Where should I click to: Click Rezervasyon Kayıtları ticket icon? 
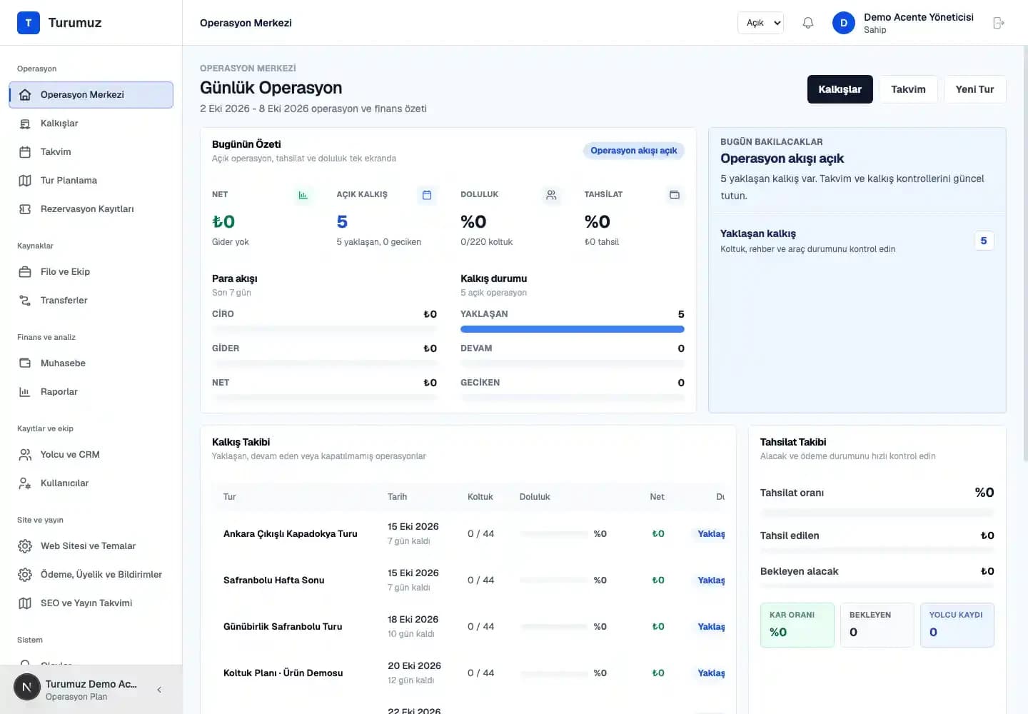(x=25, y=209)
